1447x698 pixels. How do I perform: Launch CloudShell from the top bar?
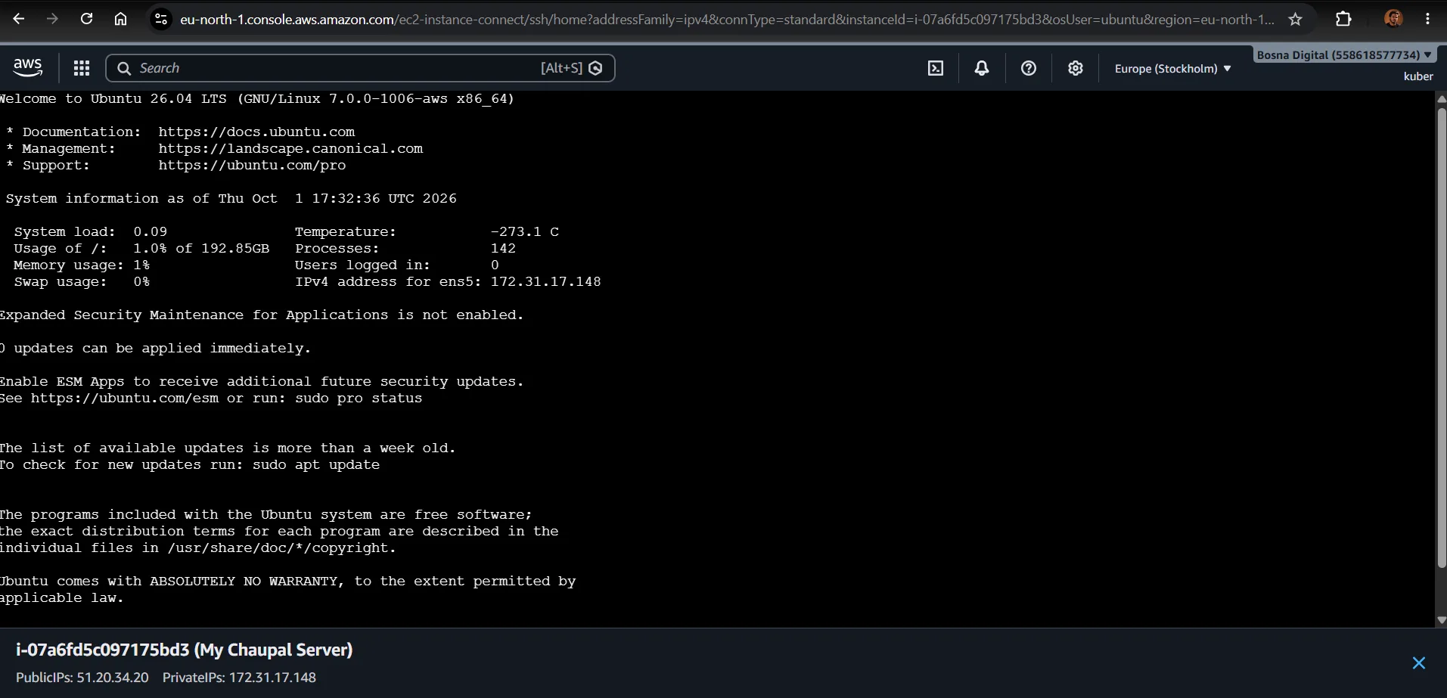pos(936,68)
